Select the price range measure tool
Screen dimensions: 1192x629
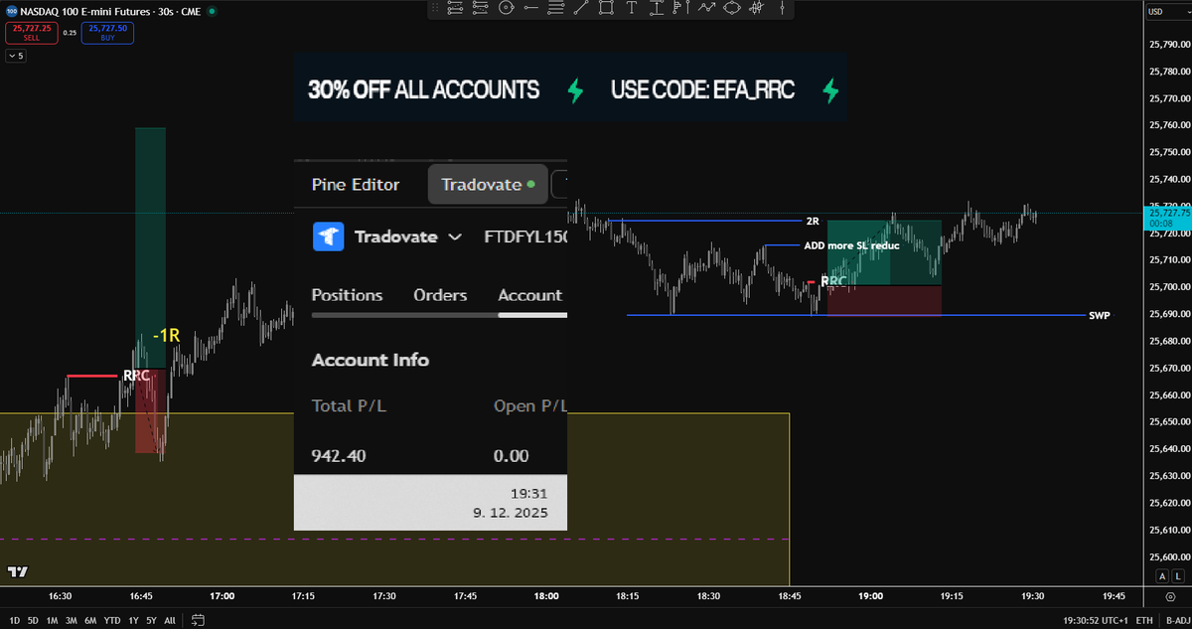(x=657, y=8)
